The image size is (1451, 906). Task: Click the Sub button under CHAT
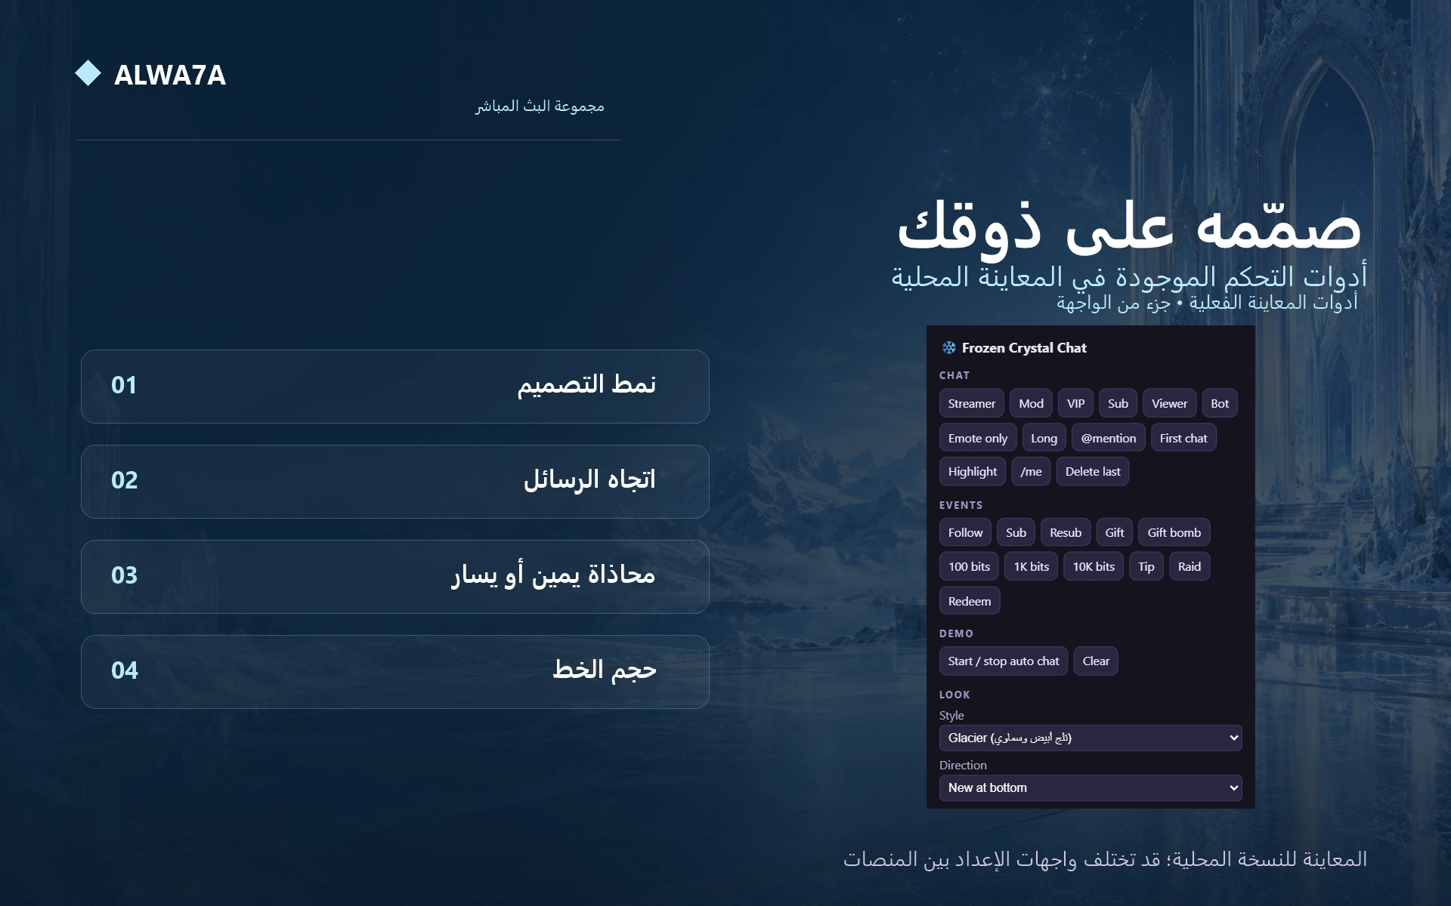pyautogui.click(x=1118, y=404)
